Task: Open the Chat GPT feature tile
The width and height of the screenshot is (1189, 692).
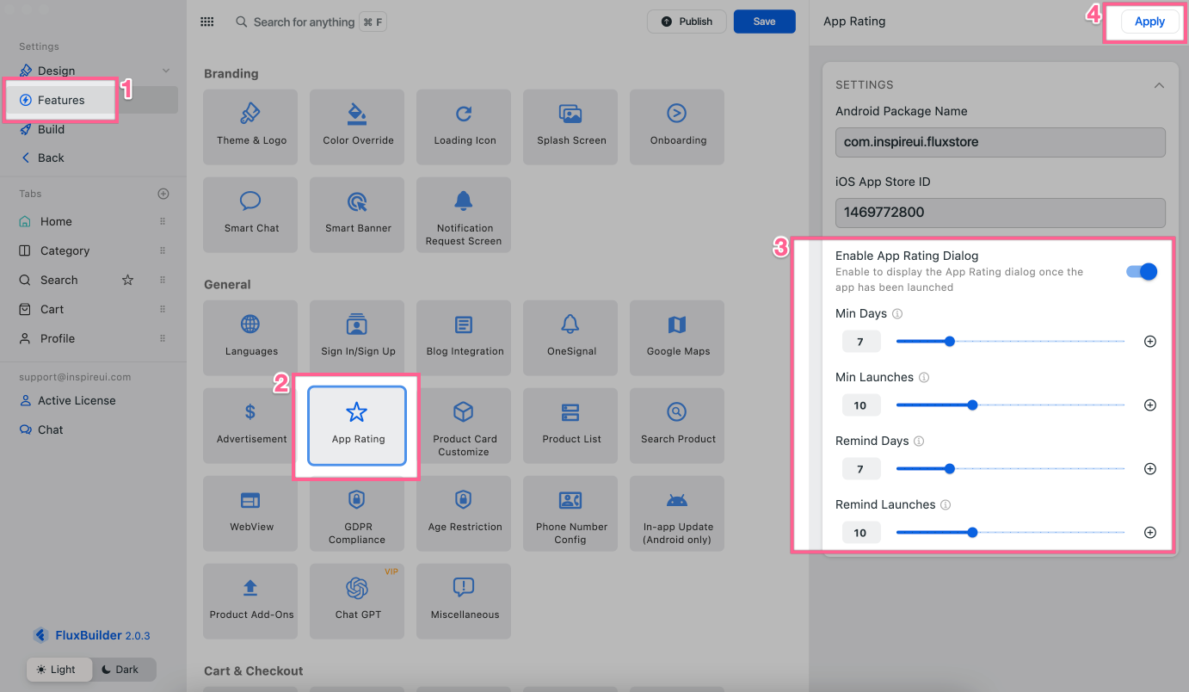Action: (x=357, y=600)
